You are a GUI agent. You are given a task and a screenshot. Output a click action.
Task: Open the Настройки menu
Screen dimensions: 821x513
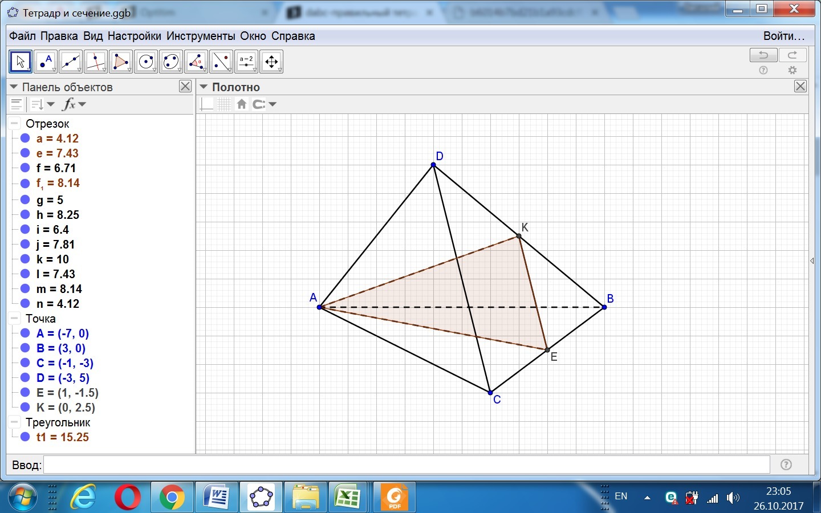(135, 36)
